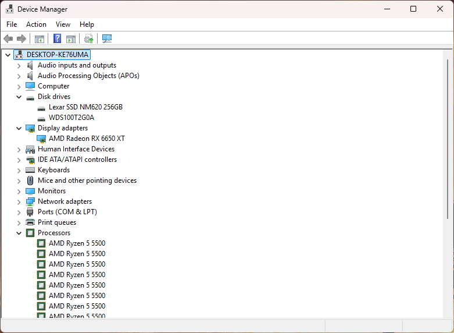Click the icon beside Audio Processing Objects (APOs)
454x333 pixels.
click(x=30, y=76)
